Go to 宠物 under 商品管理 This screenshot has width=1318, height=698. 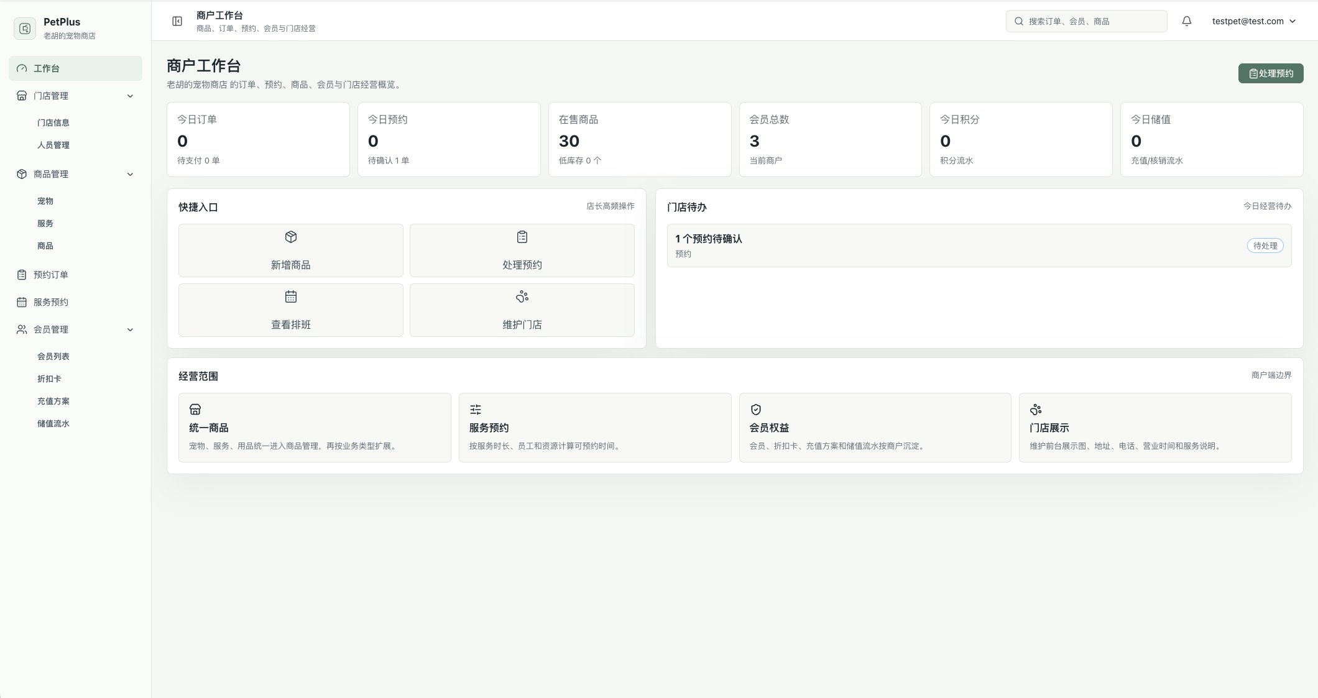[45, 201]
